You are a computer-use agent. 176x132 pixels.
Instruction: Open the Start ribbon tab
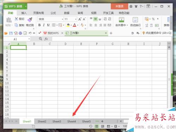(11, 13)
